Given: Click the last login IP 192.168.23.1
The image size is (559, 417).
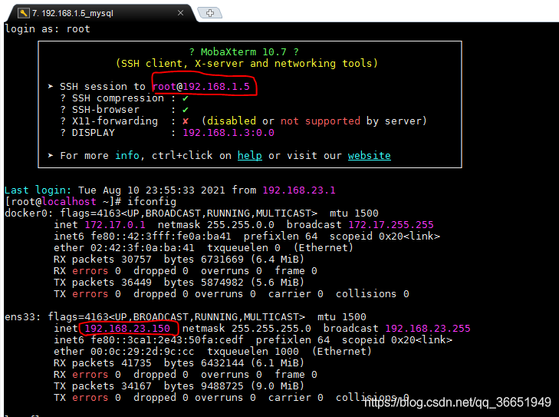Looking at the screenshot, I should click(x=299, y=190).
